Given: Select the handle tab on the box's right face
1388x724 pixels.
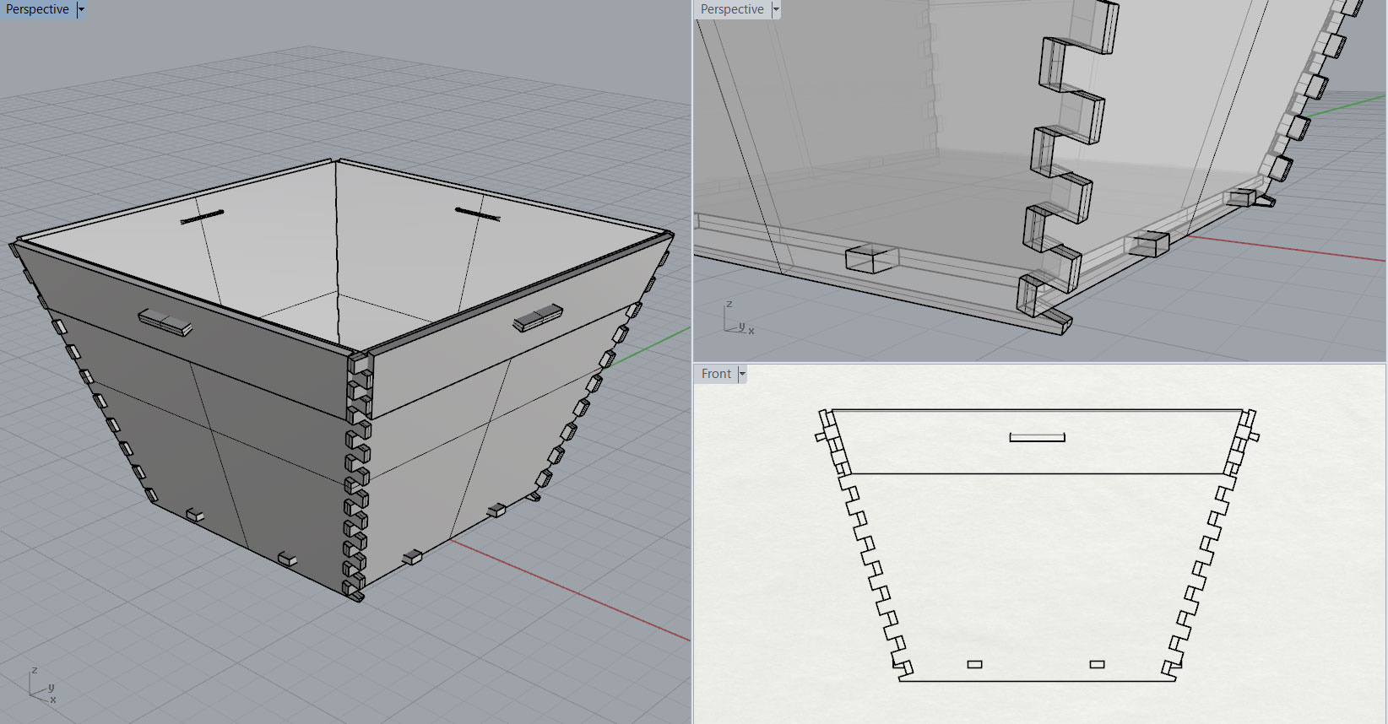Looking at the screenshot, I should click(537, 317).
